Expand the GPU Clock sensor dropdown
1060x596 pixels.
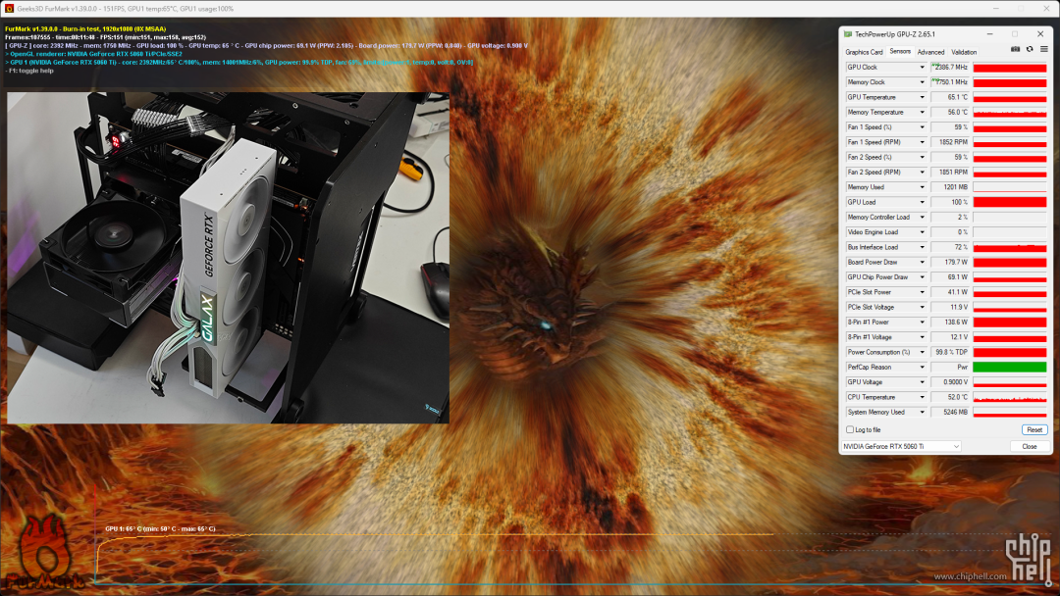(922, 68)
